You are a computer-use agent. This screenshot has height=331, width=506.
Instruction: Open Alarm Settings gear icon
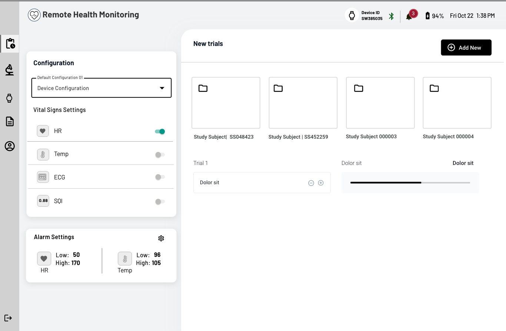tap(161, 238)
